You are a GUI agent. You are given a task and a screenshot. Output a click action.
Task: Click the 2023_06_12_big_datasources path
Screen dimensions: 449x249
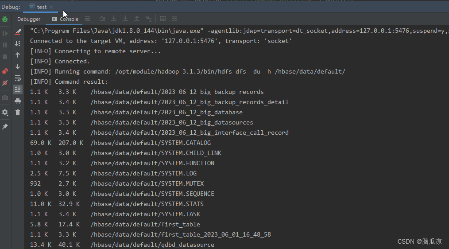172,123
